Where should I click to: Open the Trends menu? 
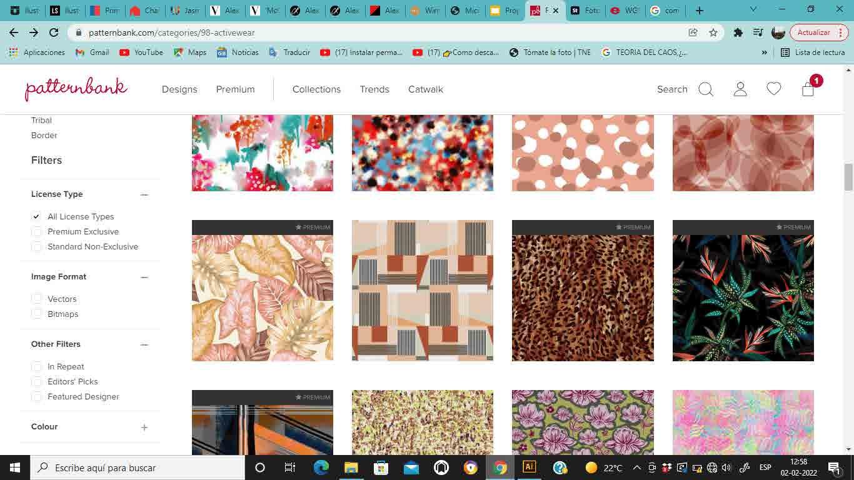374,89
